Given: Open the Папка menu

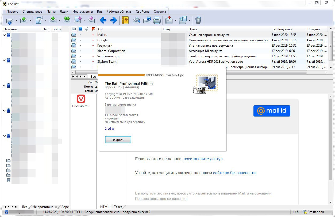Looking at the screenshot, I should pyautogui.click(x=51, y=12).
